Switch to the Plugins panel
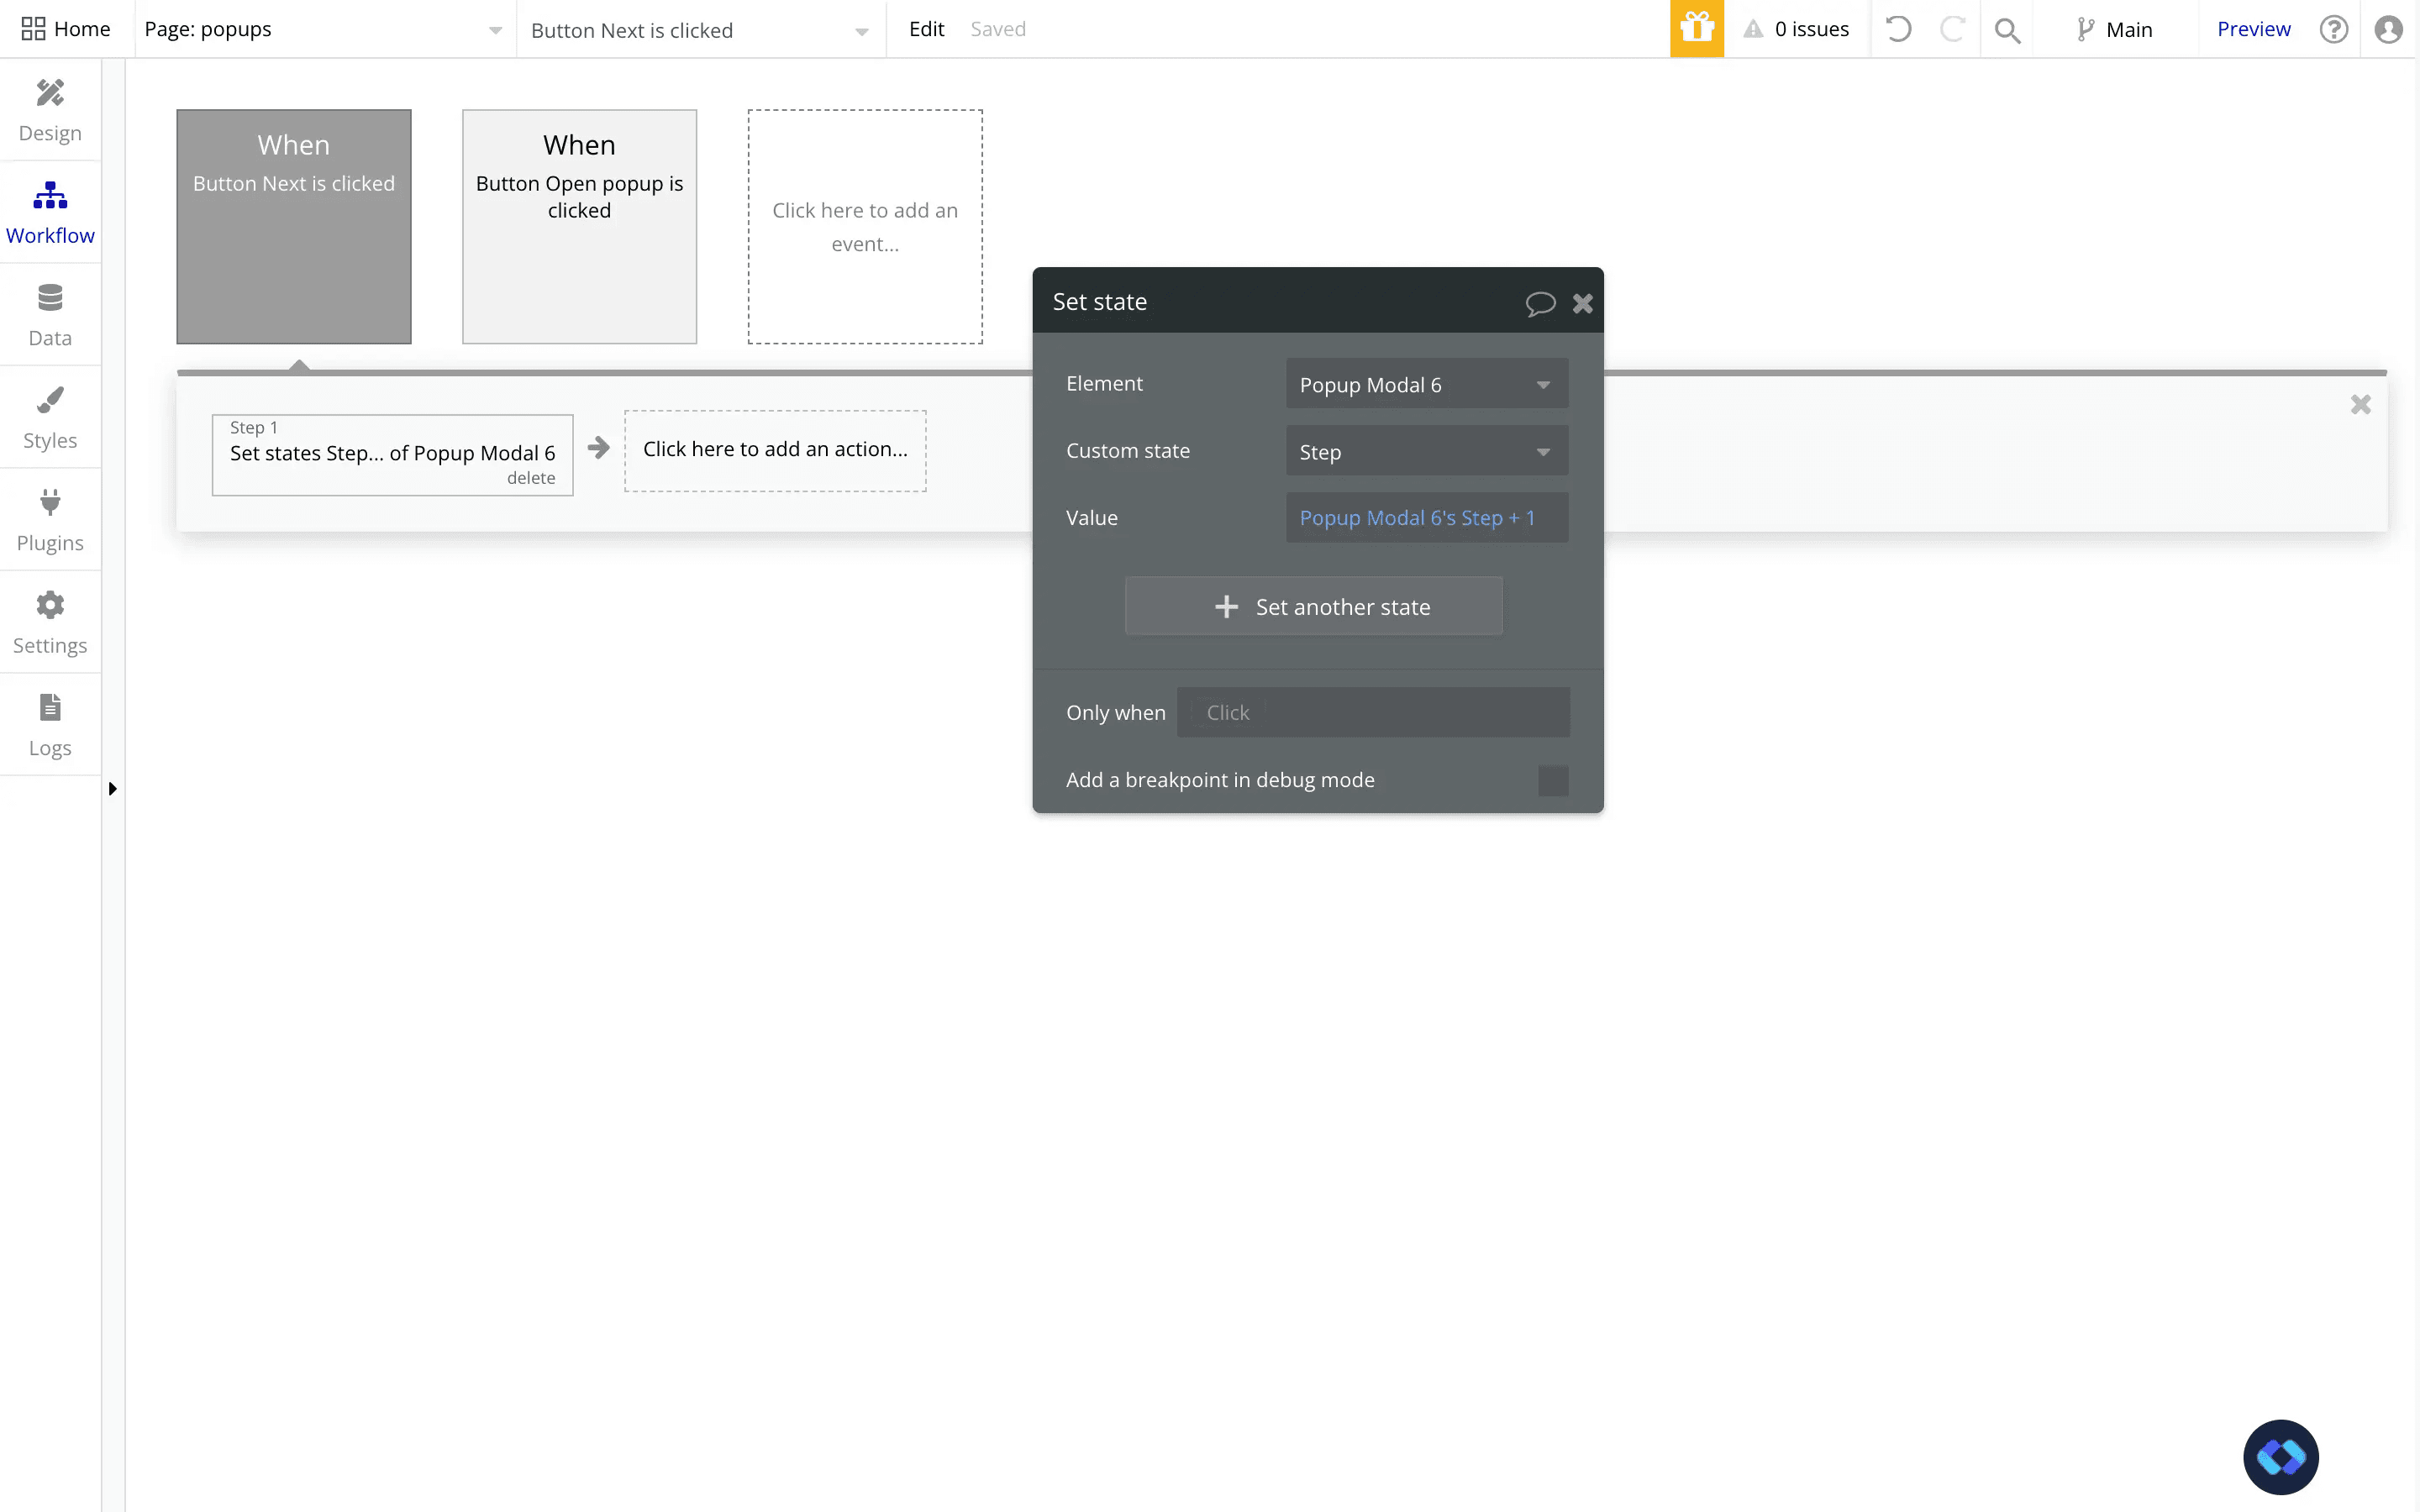 click(x=50, y=519)
